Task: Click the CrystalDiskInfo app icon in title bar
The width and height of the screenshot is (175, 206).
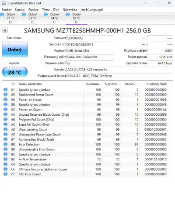Action: (x=4, y=3)
